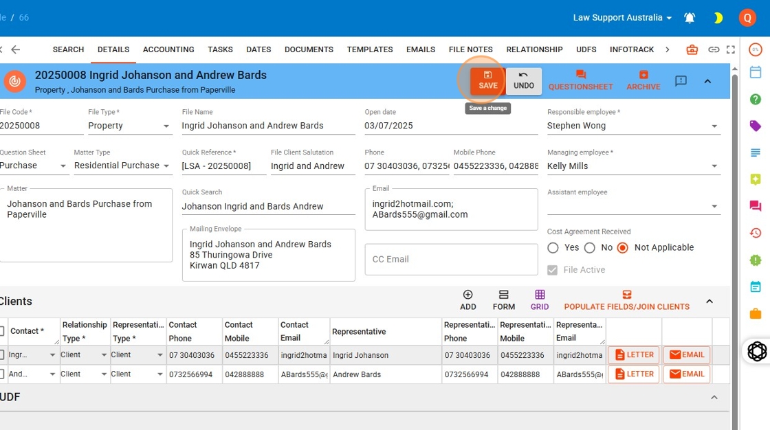770x430 pixels.
Task: Click Populate Fields/Join Clients button
Action: click(x=626, y=300)
